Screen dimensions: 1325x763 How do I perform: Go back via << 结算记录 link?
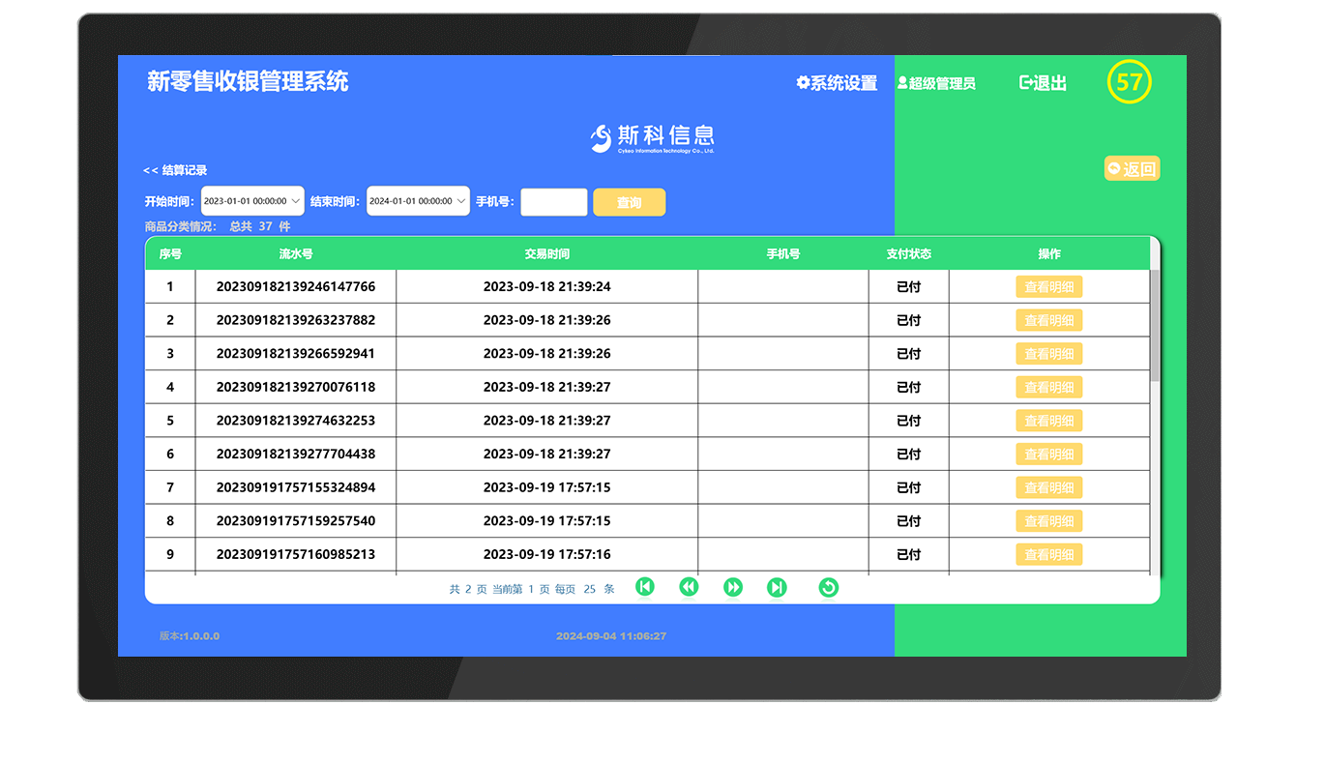175,170
